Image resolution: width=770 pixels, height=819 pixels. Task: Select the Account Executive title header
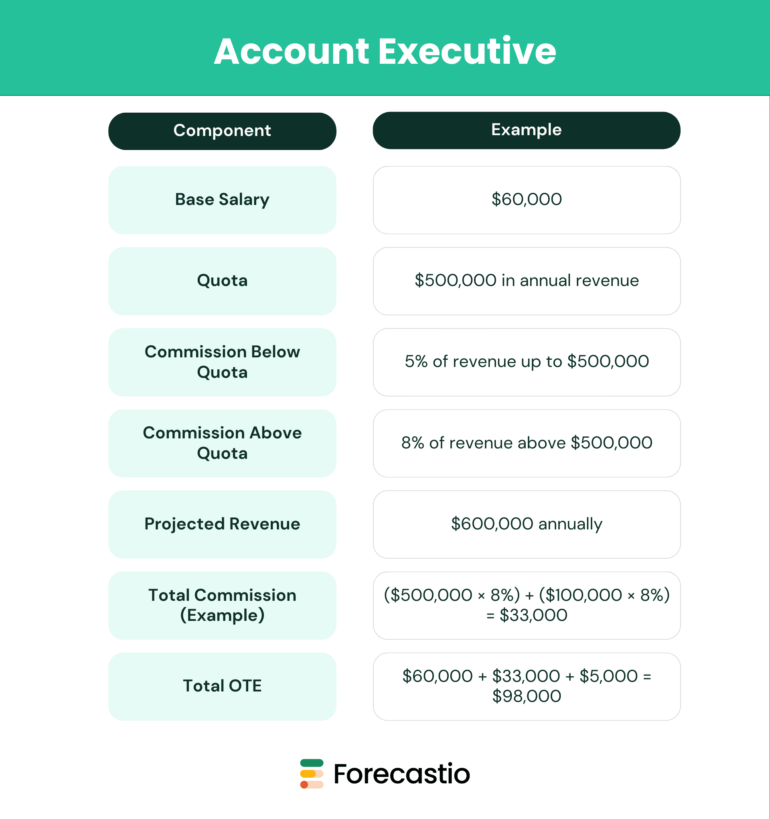(x=385, y=49)
